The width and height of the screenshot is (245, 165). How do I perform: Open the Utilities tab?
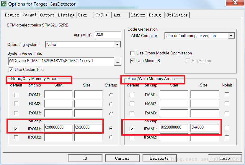(x=177, y=15)
